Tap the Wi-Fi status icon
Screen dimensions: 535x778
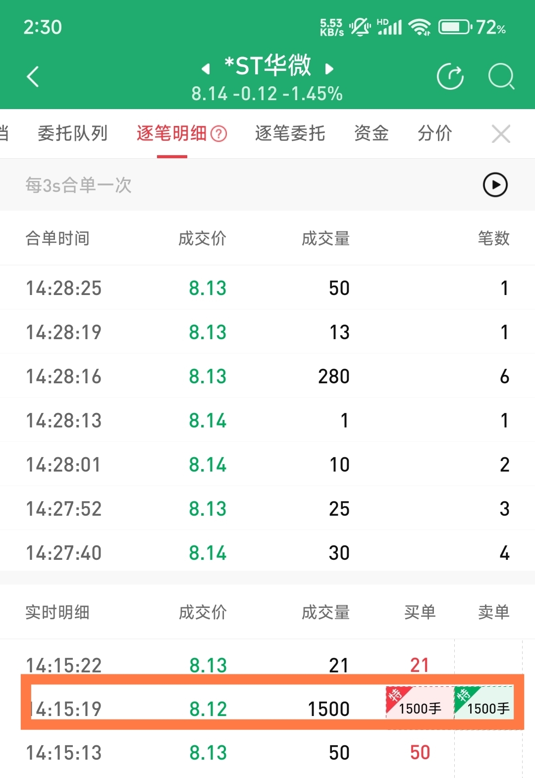click(420, 27)
